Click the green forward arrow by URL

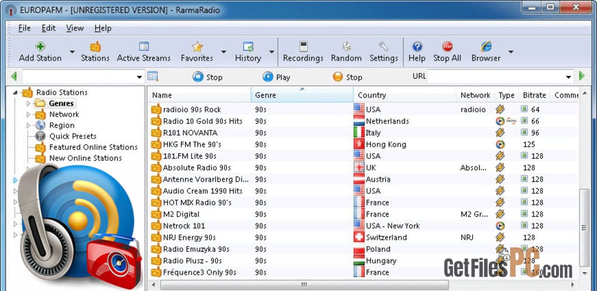point(581,76)
